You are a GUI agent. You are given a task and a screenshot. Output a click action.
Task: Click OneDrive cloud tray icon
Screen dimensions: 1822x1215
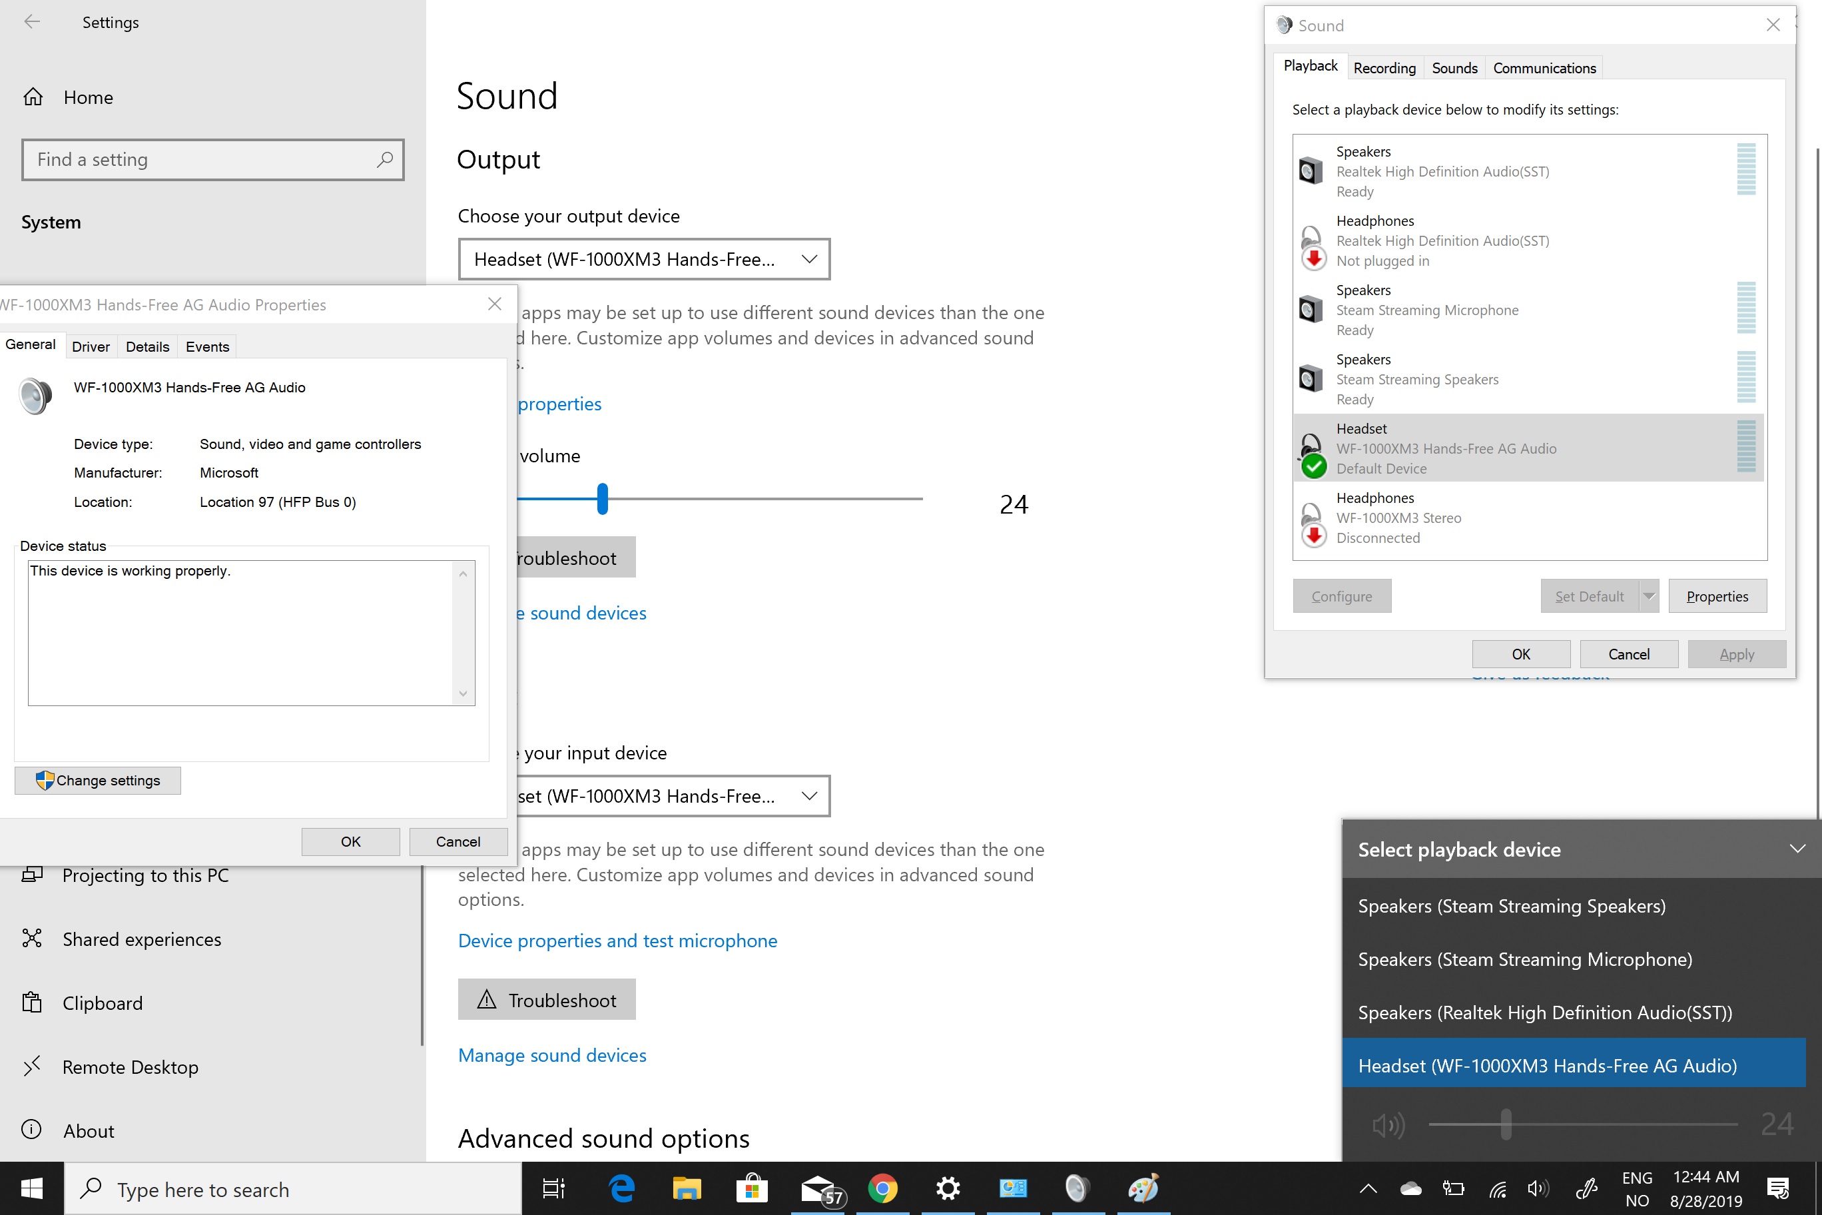coord(1410,1188)
